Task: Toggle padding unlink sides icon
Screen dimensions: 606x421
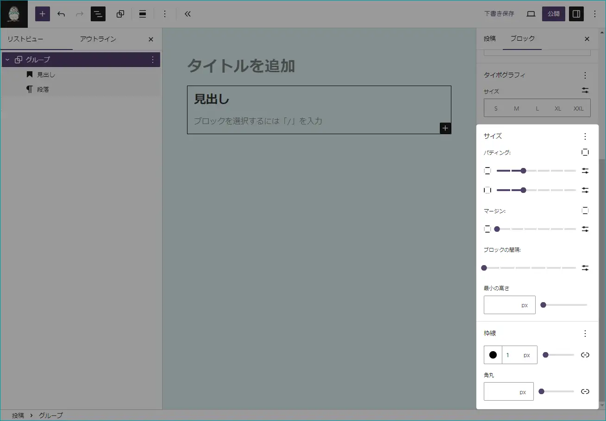Action: coord(585,152)
